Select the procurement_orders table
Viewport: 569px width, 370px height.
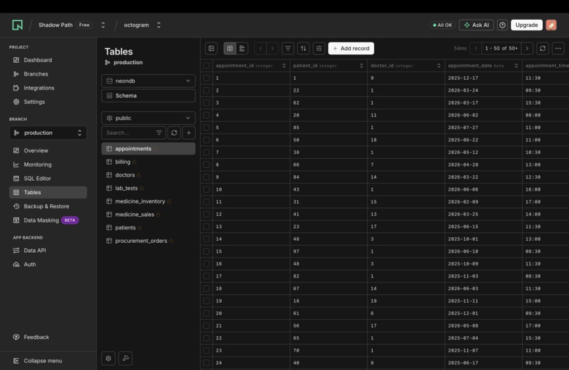coord(148,241)
